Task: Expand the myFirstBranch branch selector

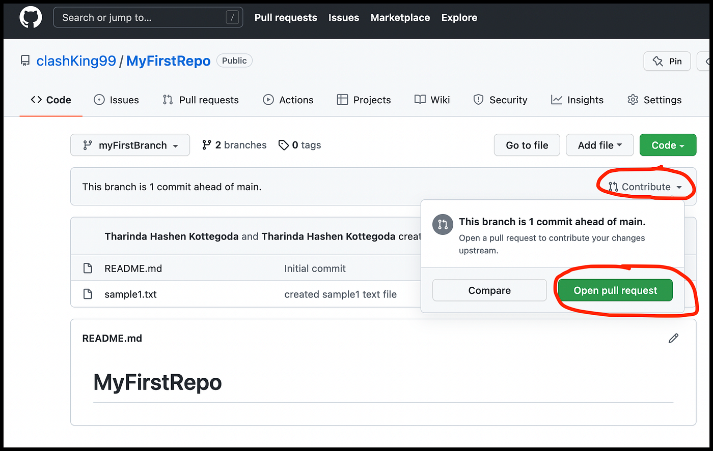Action: (x=130, y=145)
